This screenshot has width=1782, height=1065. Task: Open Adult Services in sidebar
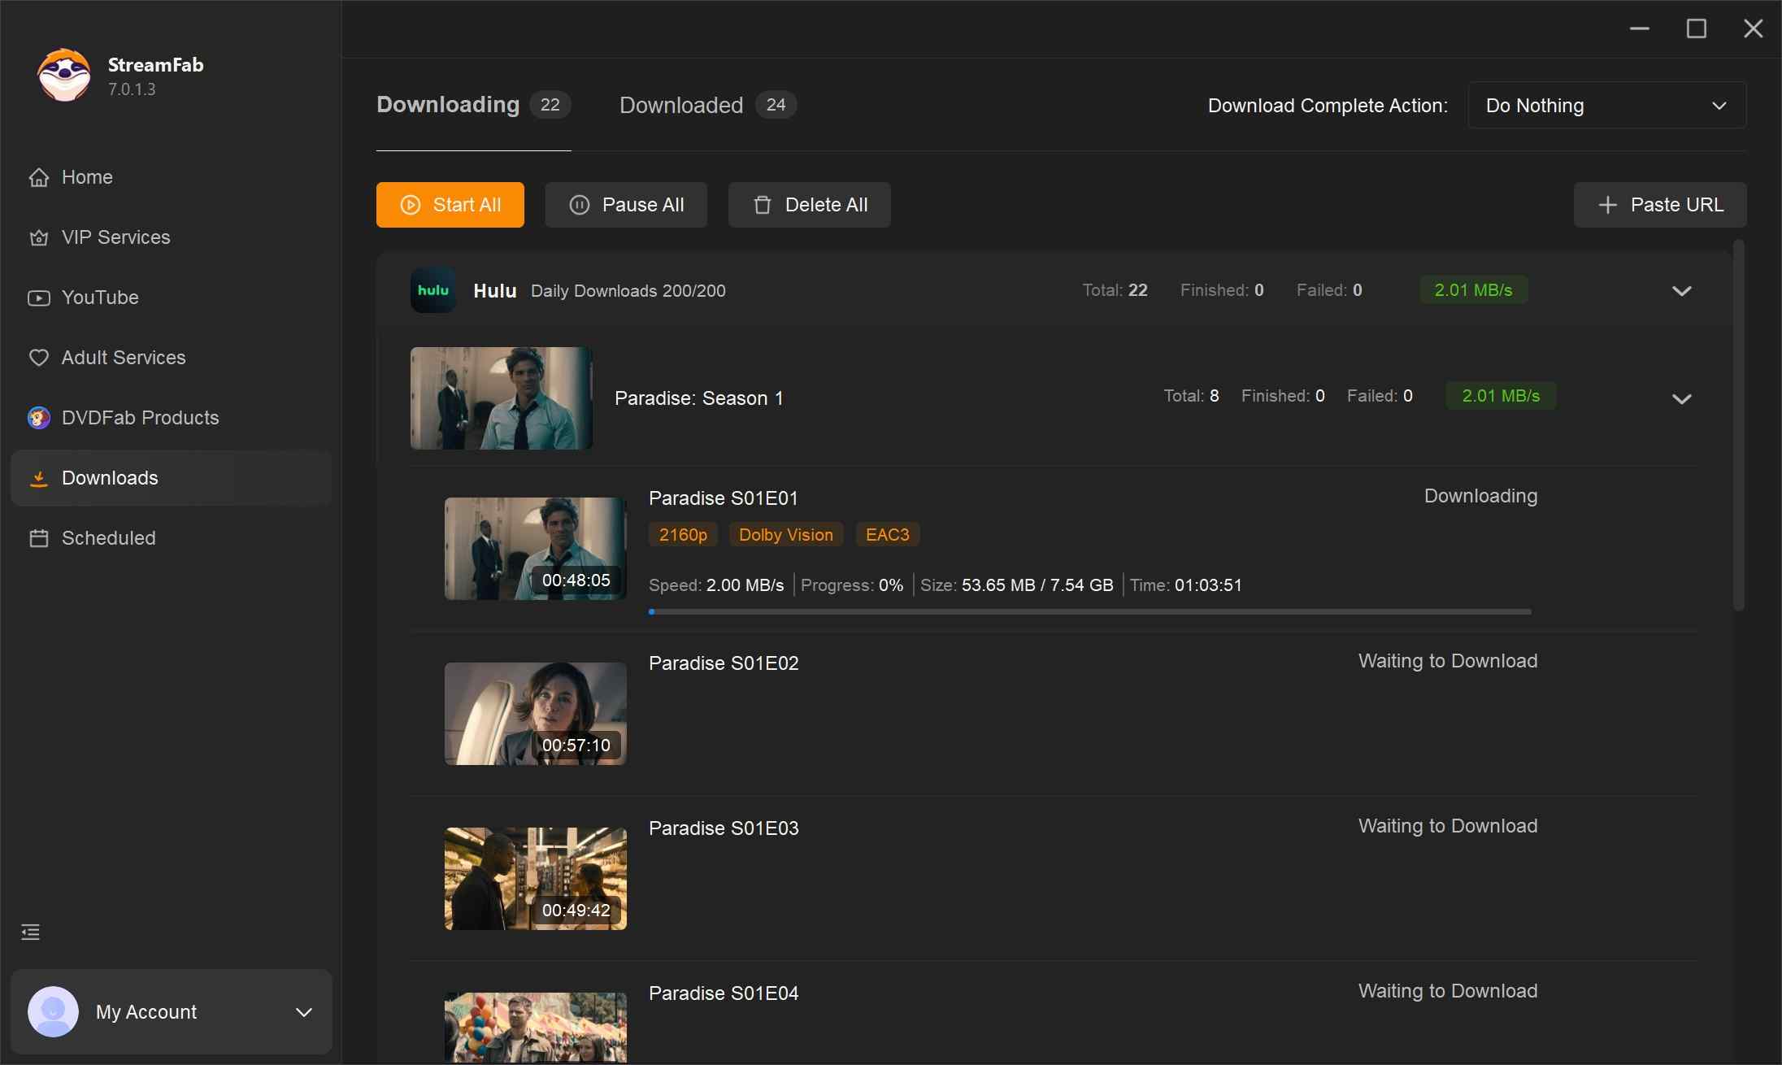point(123,357)
